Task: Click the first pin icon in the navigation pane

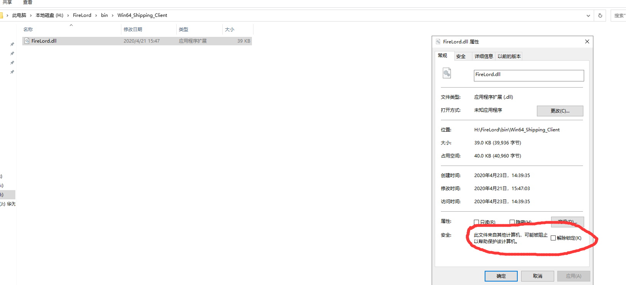Action: 12,44
